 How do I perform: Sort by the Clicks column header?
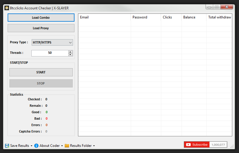[171, 17]
